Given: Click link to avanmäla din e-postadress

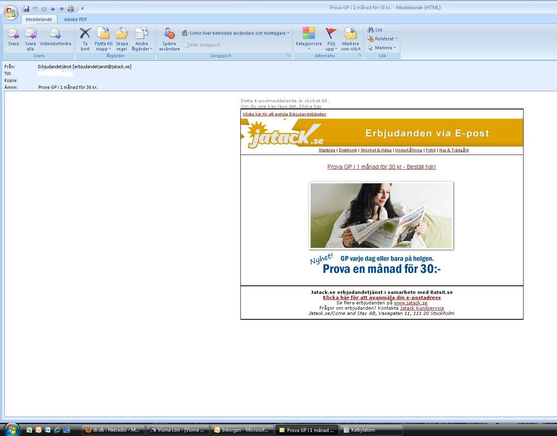Looking at the screenshot, I should tap(382, 298).
